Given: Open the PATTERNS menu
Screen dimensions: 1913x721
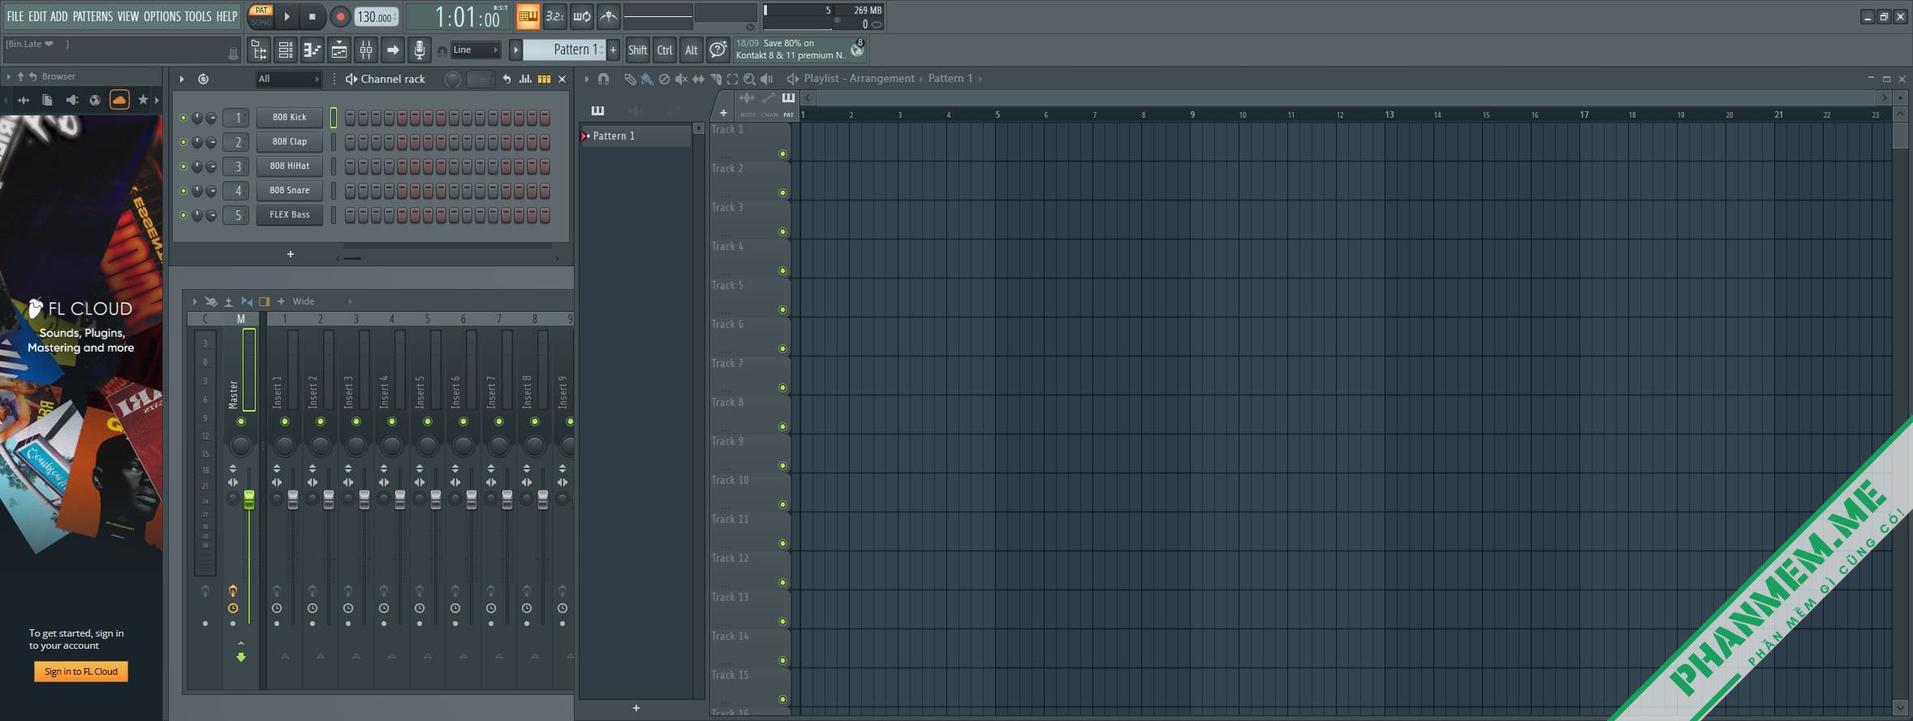Looking at the screenshot, I should pyautogui.click(x=93, y=16).
